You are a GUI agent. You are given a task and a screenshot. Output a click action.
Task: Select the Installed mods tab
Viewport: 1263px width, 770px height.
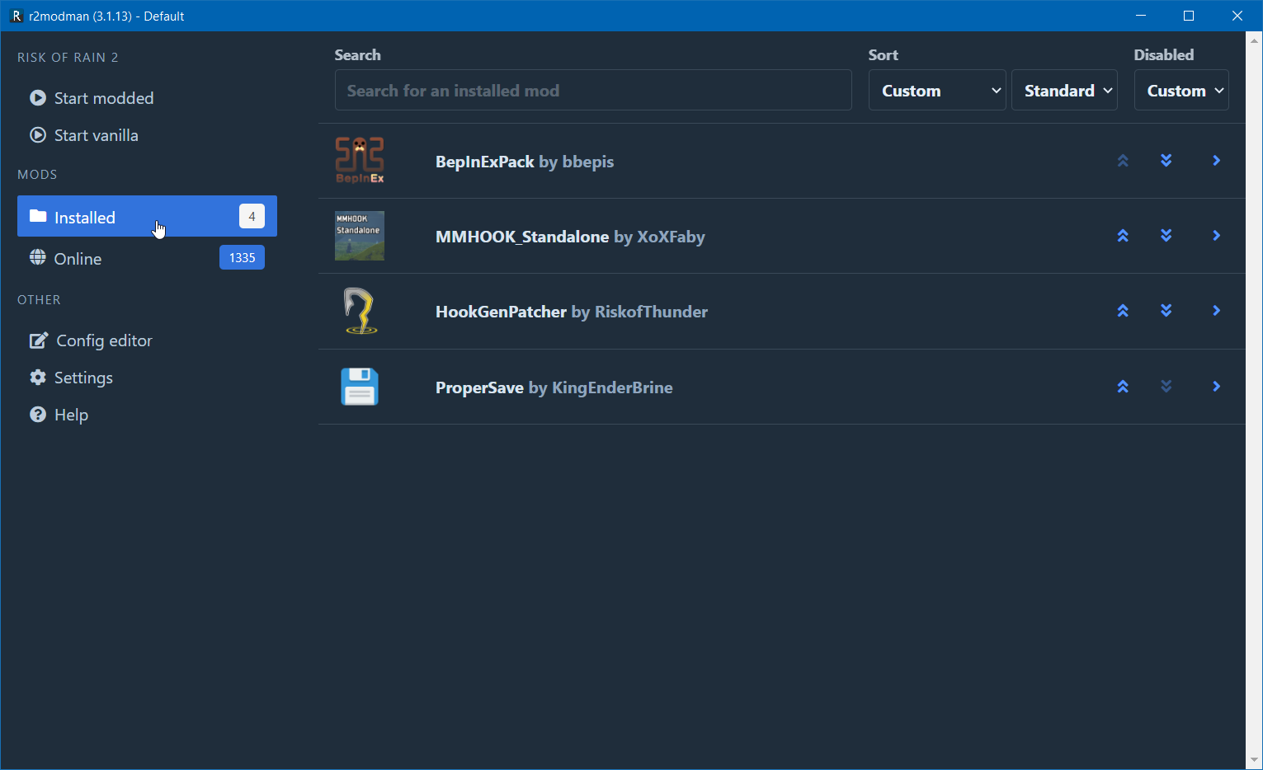(x=147, y=216)
